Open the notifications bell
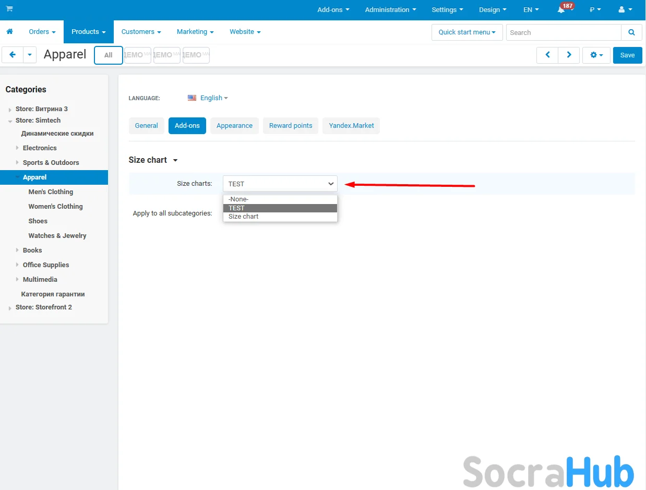Screen dimensions: 646x490 [561, 10]
